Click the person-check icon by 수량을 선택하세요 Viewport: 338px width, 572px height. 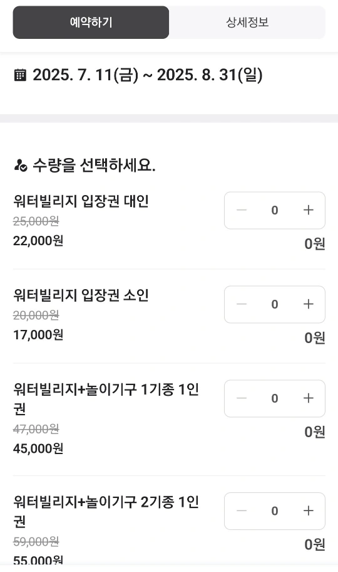click(x=21, y=165)
